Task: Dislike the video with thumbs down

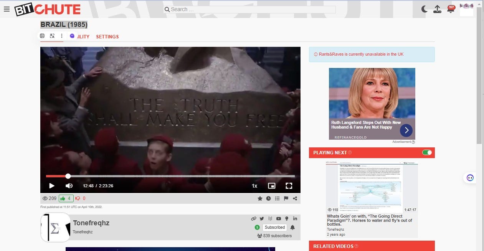Action: click(78, 198)
